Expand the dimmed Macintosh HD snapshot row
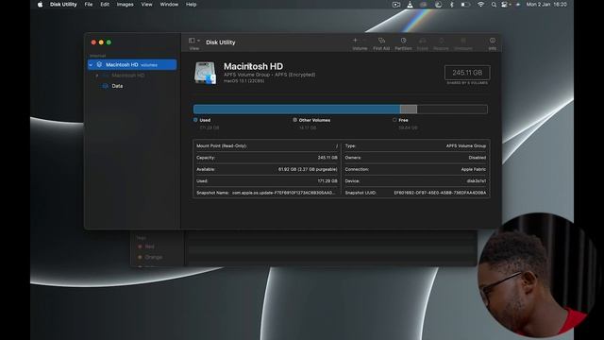This screenshot has width=604, height=340. pyautogui.click(x=96, y=76)
